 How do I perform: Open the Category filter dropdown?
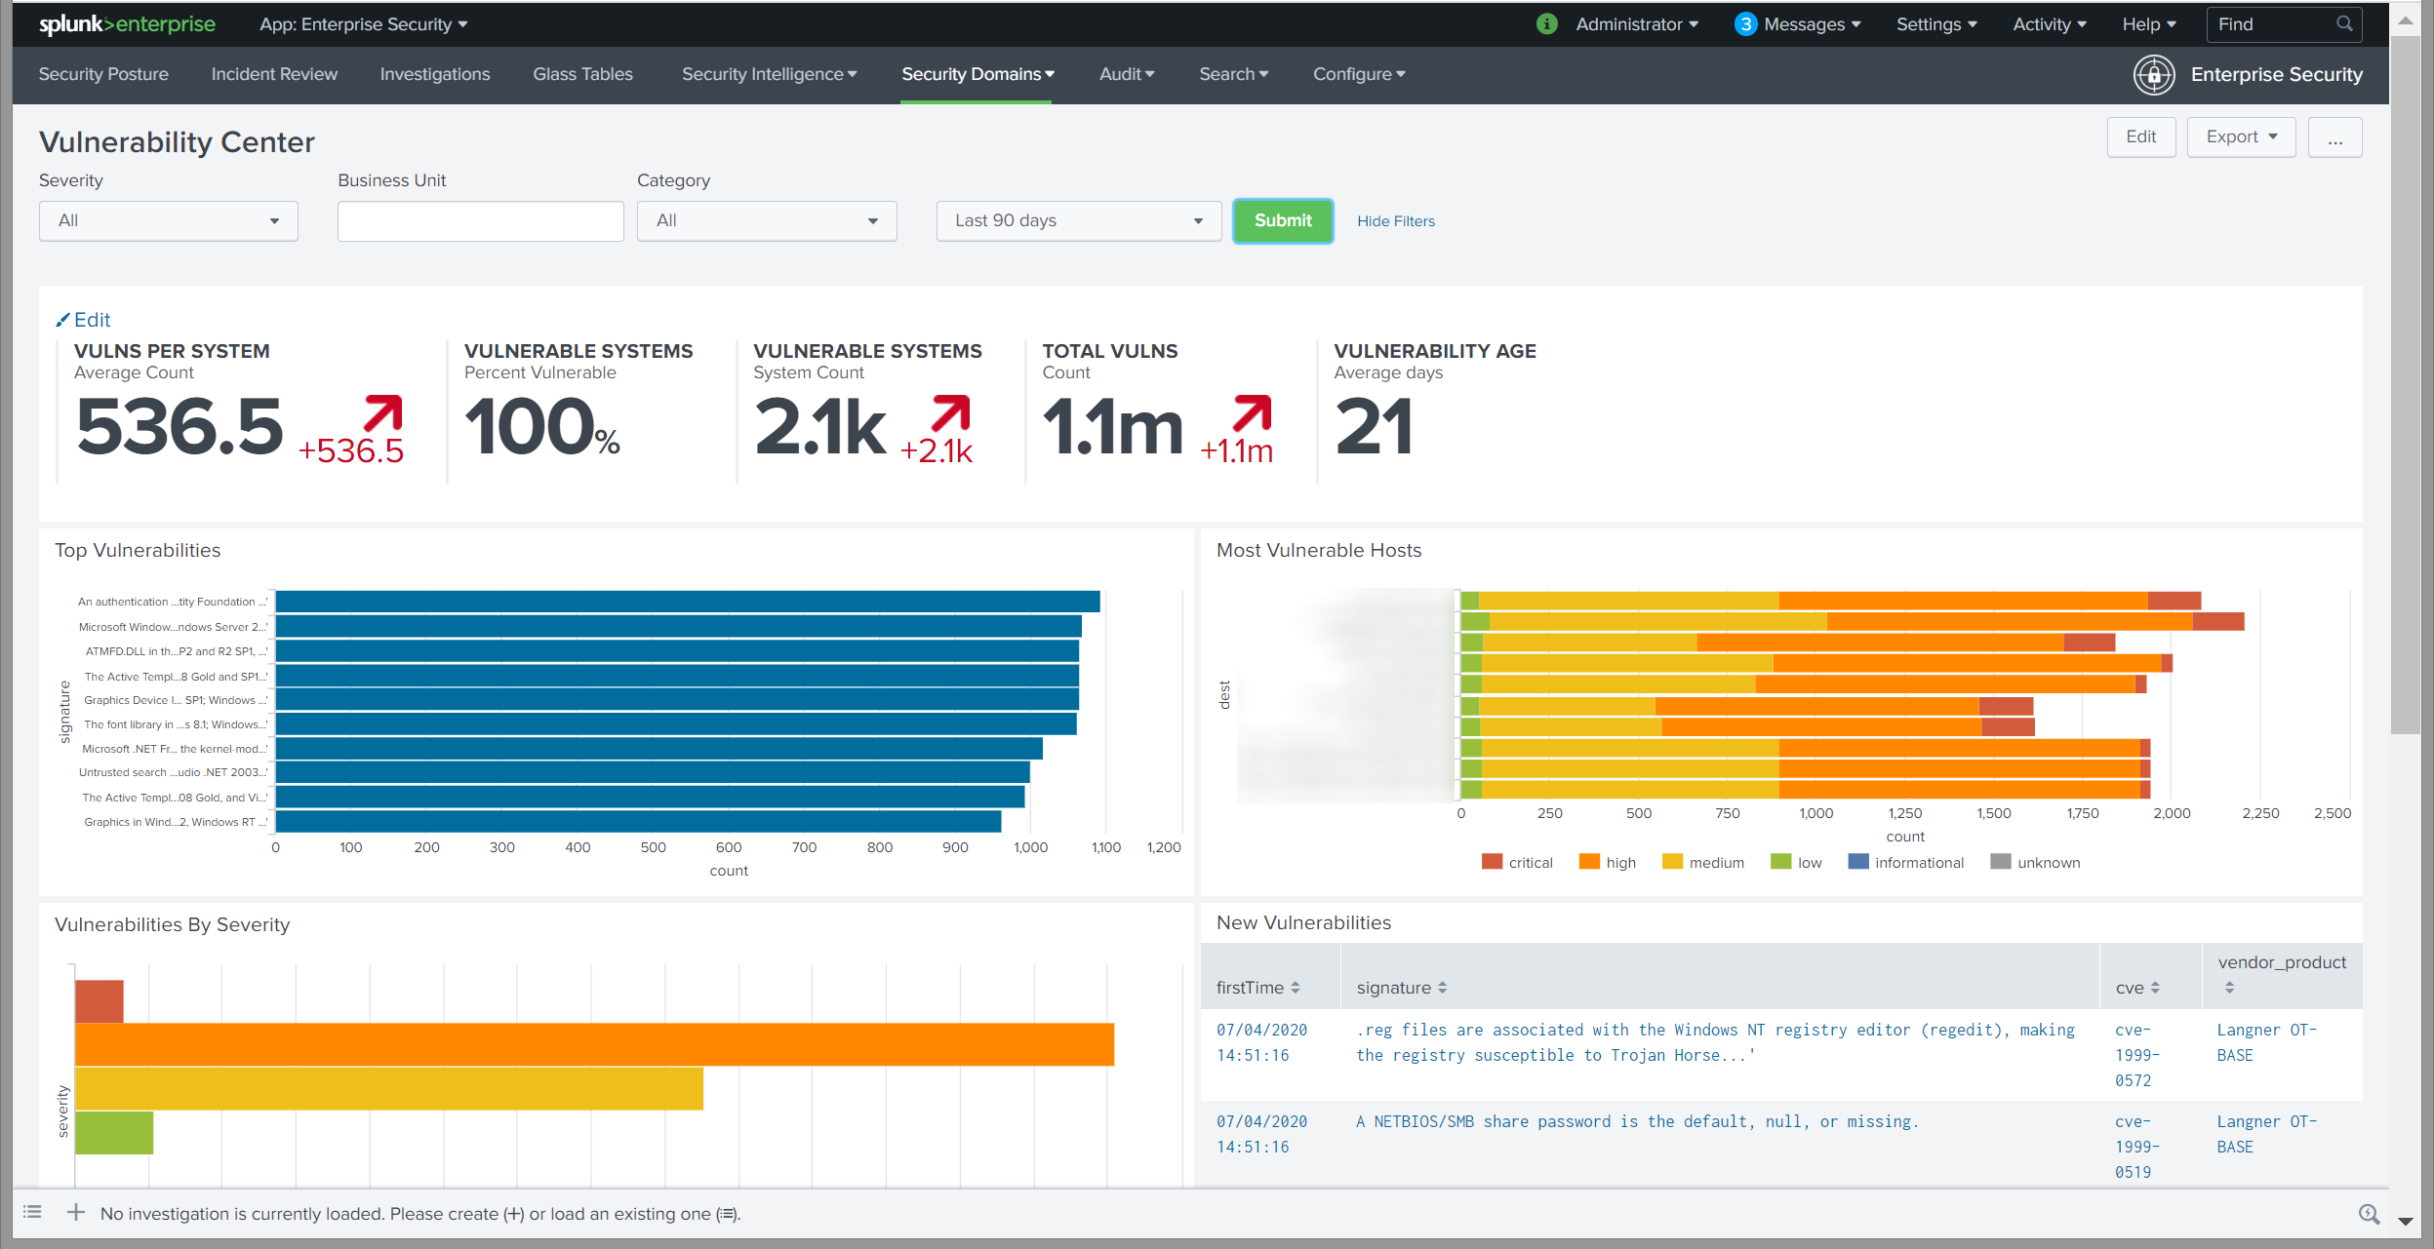pos(767,221)
